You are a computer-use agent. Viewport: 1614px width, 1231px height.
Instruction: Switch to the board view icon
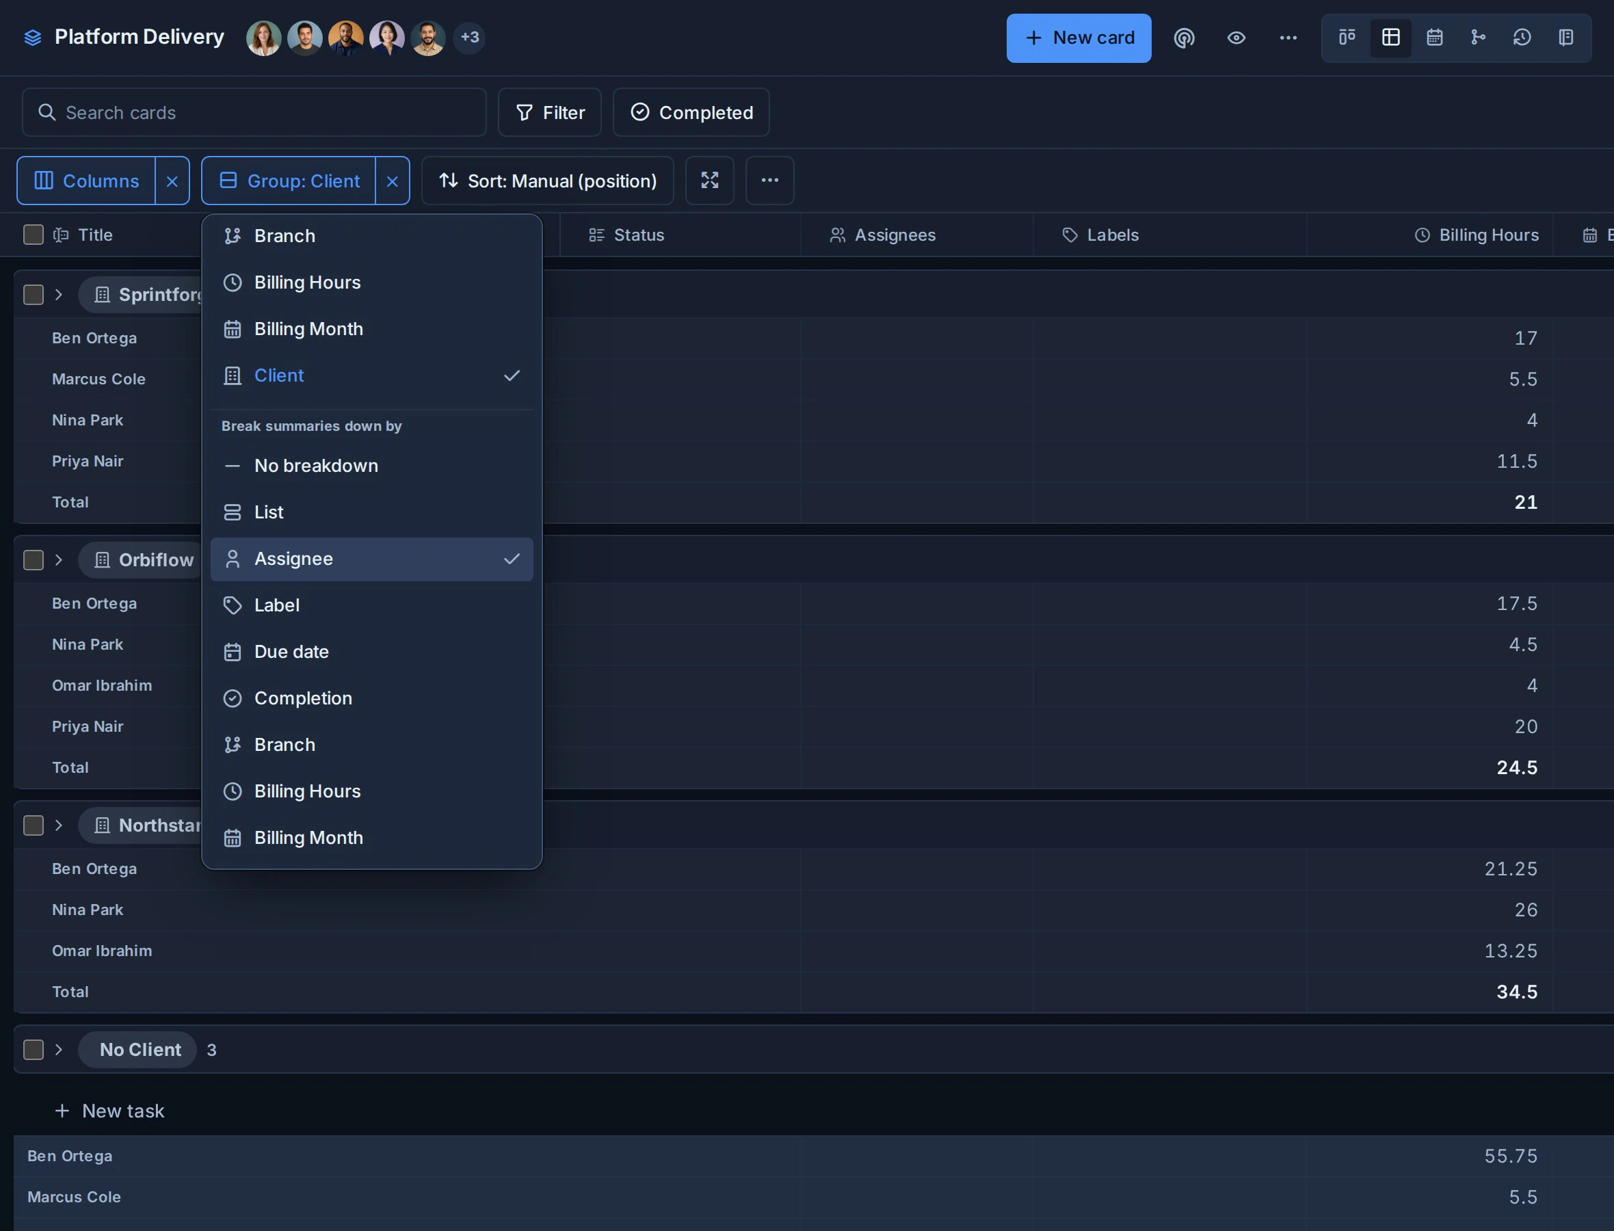[1347, 38]
